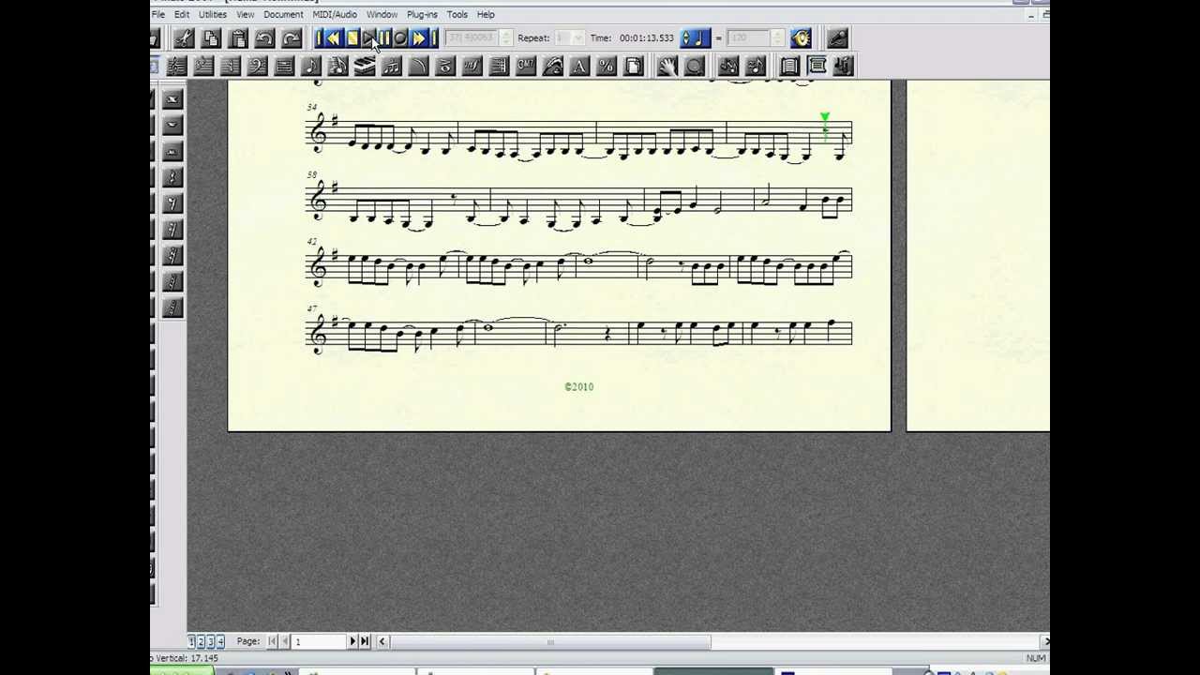1200x675 pixels.
Task: Select the eighth rest in the palette
Action: pyautogui.click(x=172, y=203)
